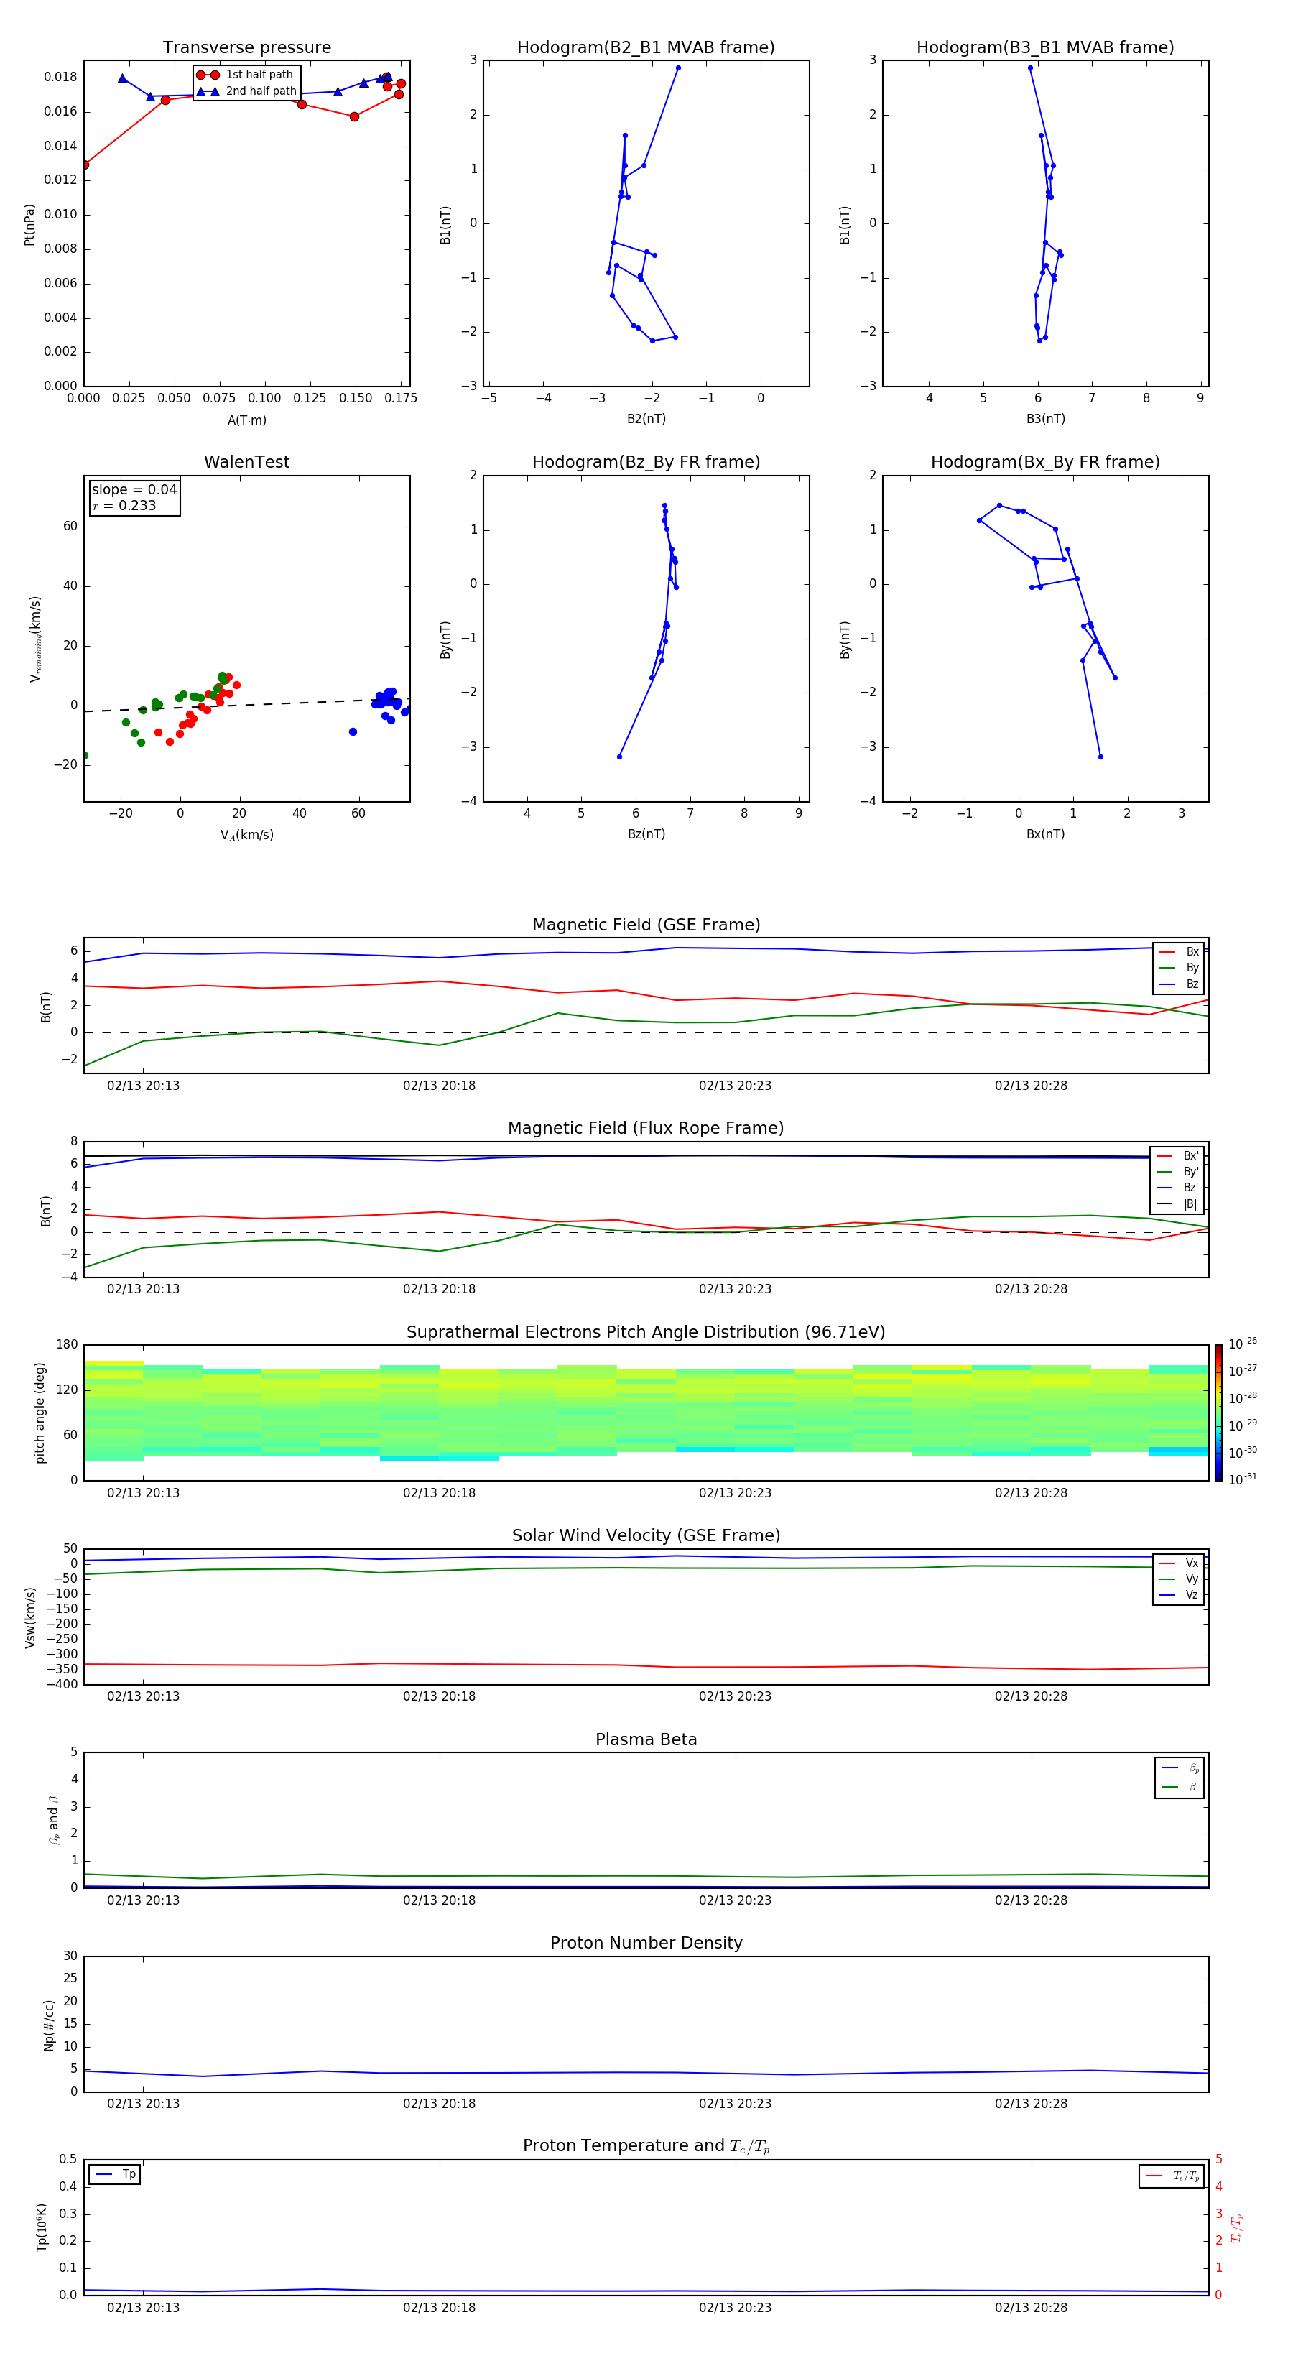The width and height of the screenshot is (1293, 2371).
Task: Click 'Suprathermal Electrons Pitch Angle Distribution' title
Action: pos(646,1333)
